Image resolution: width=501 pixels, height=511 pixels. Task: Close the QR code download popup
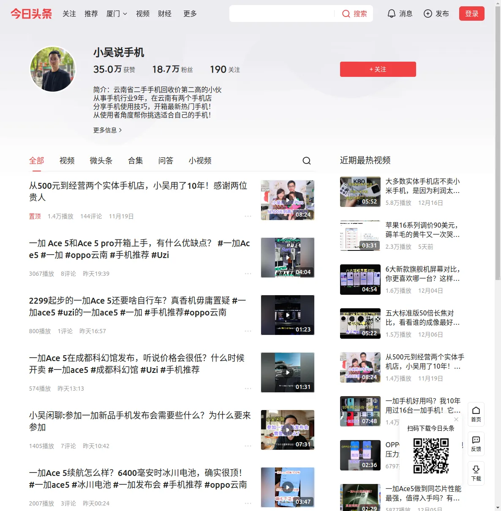(x=456, y=419)
